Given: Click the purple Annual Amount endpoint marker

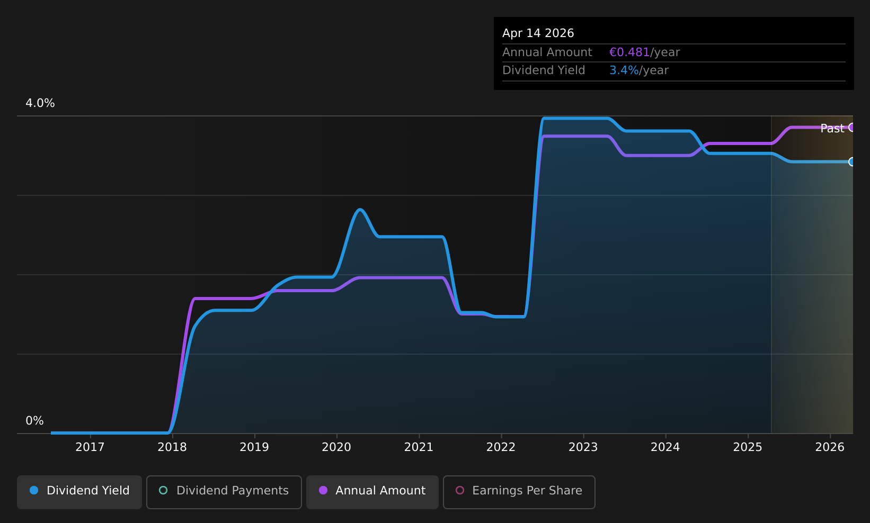Looking at the screenshot, I should point(851,127).
